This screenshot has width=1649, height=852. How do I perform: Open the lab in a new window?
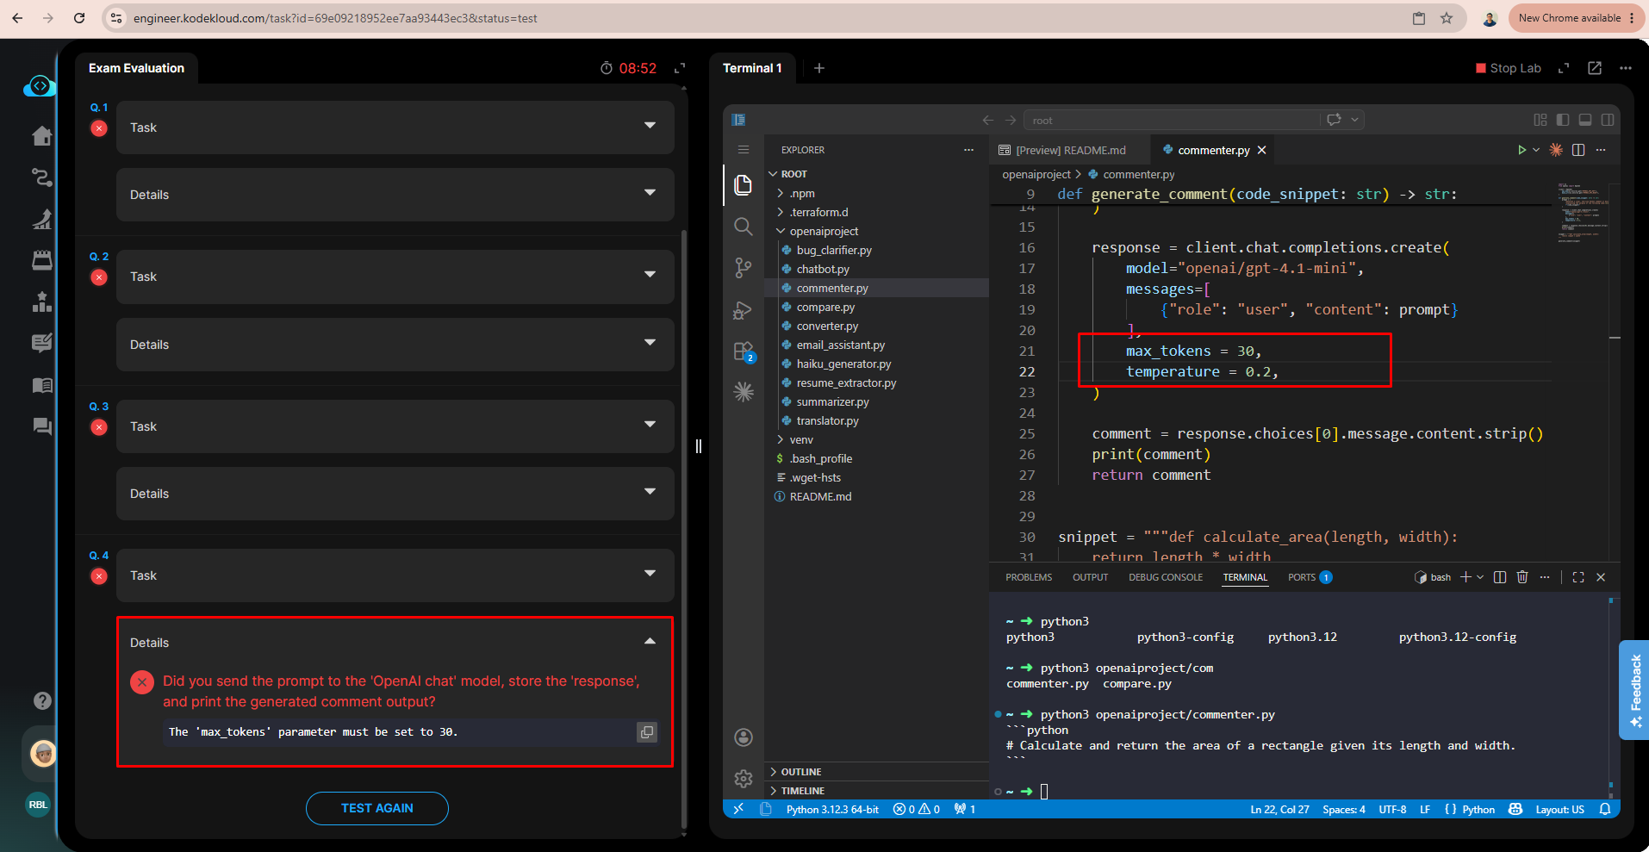1595,68
